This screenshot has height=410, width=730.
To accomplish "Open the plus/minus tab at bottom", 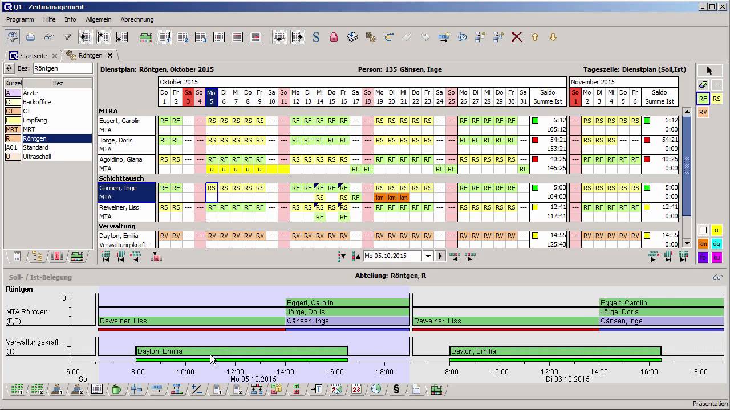I will point(197,389).
